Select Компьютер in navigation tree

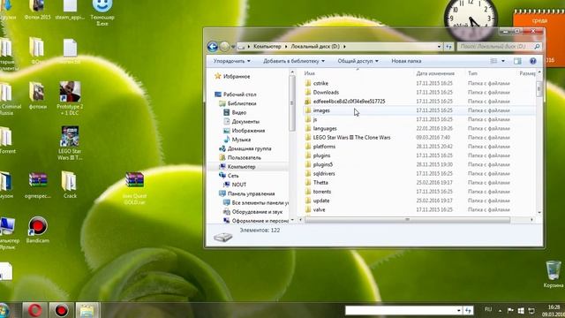coord(241,167)
